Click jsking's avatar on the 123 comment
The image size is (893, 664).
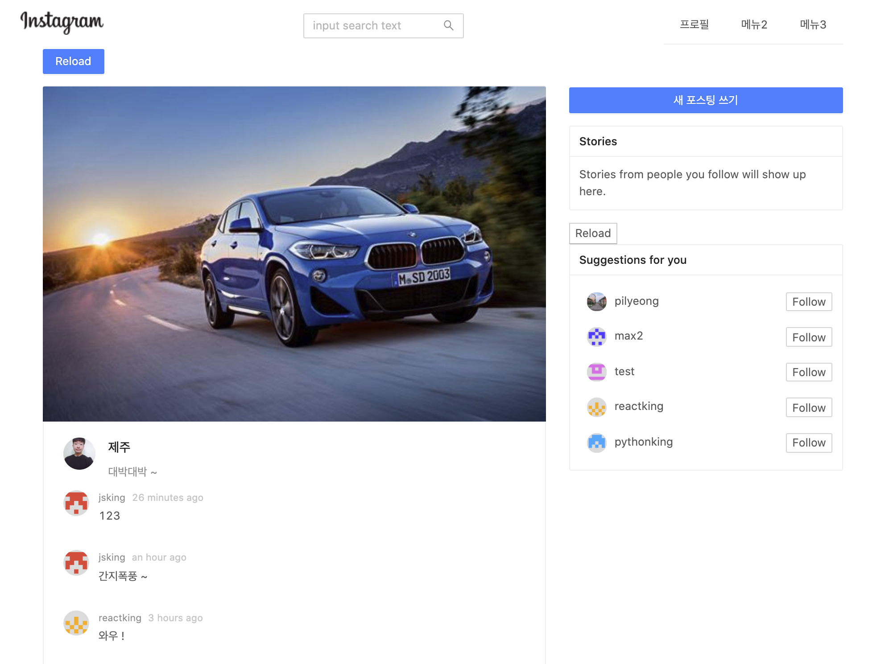click(x=76, y=503)
